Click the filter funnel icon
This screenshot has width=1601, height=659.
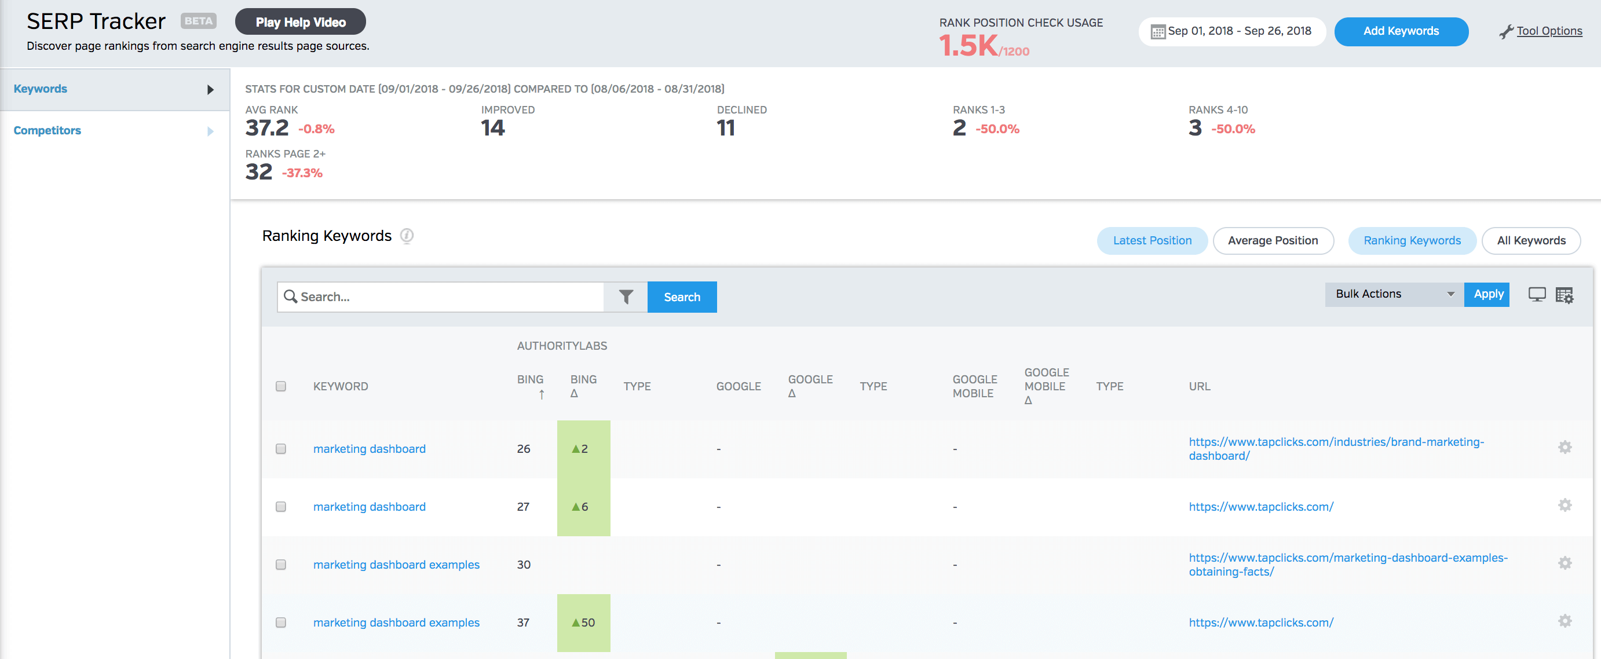[x=626, y=297]
